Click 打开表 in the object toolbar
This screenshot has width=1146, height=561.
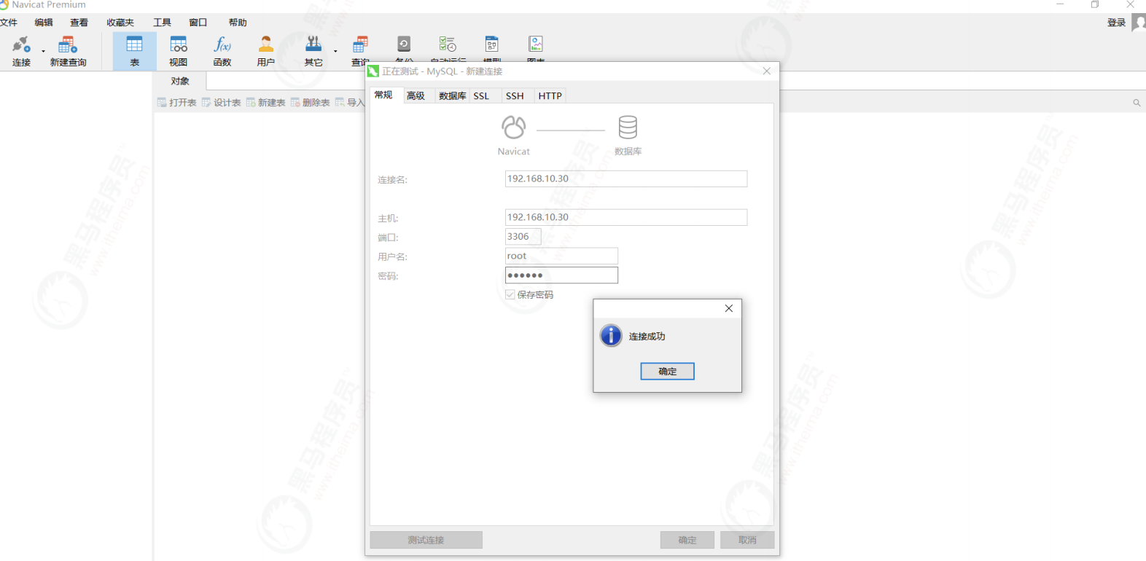point(176,103)
